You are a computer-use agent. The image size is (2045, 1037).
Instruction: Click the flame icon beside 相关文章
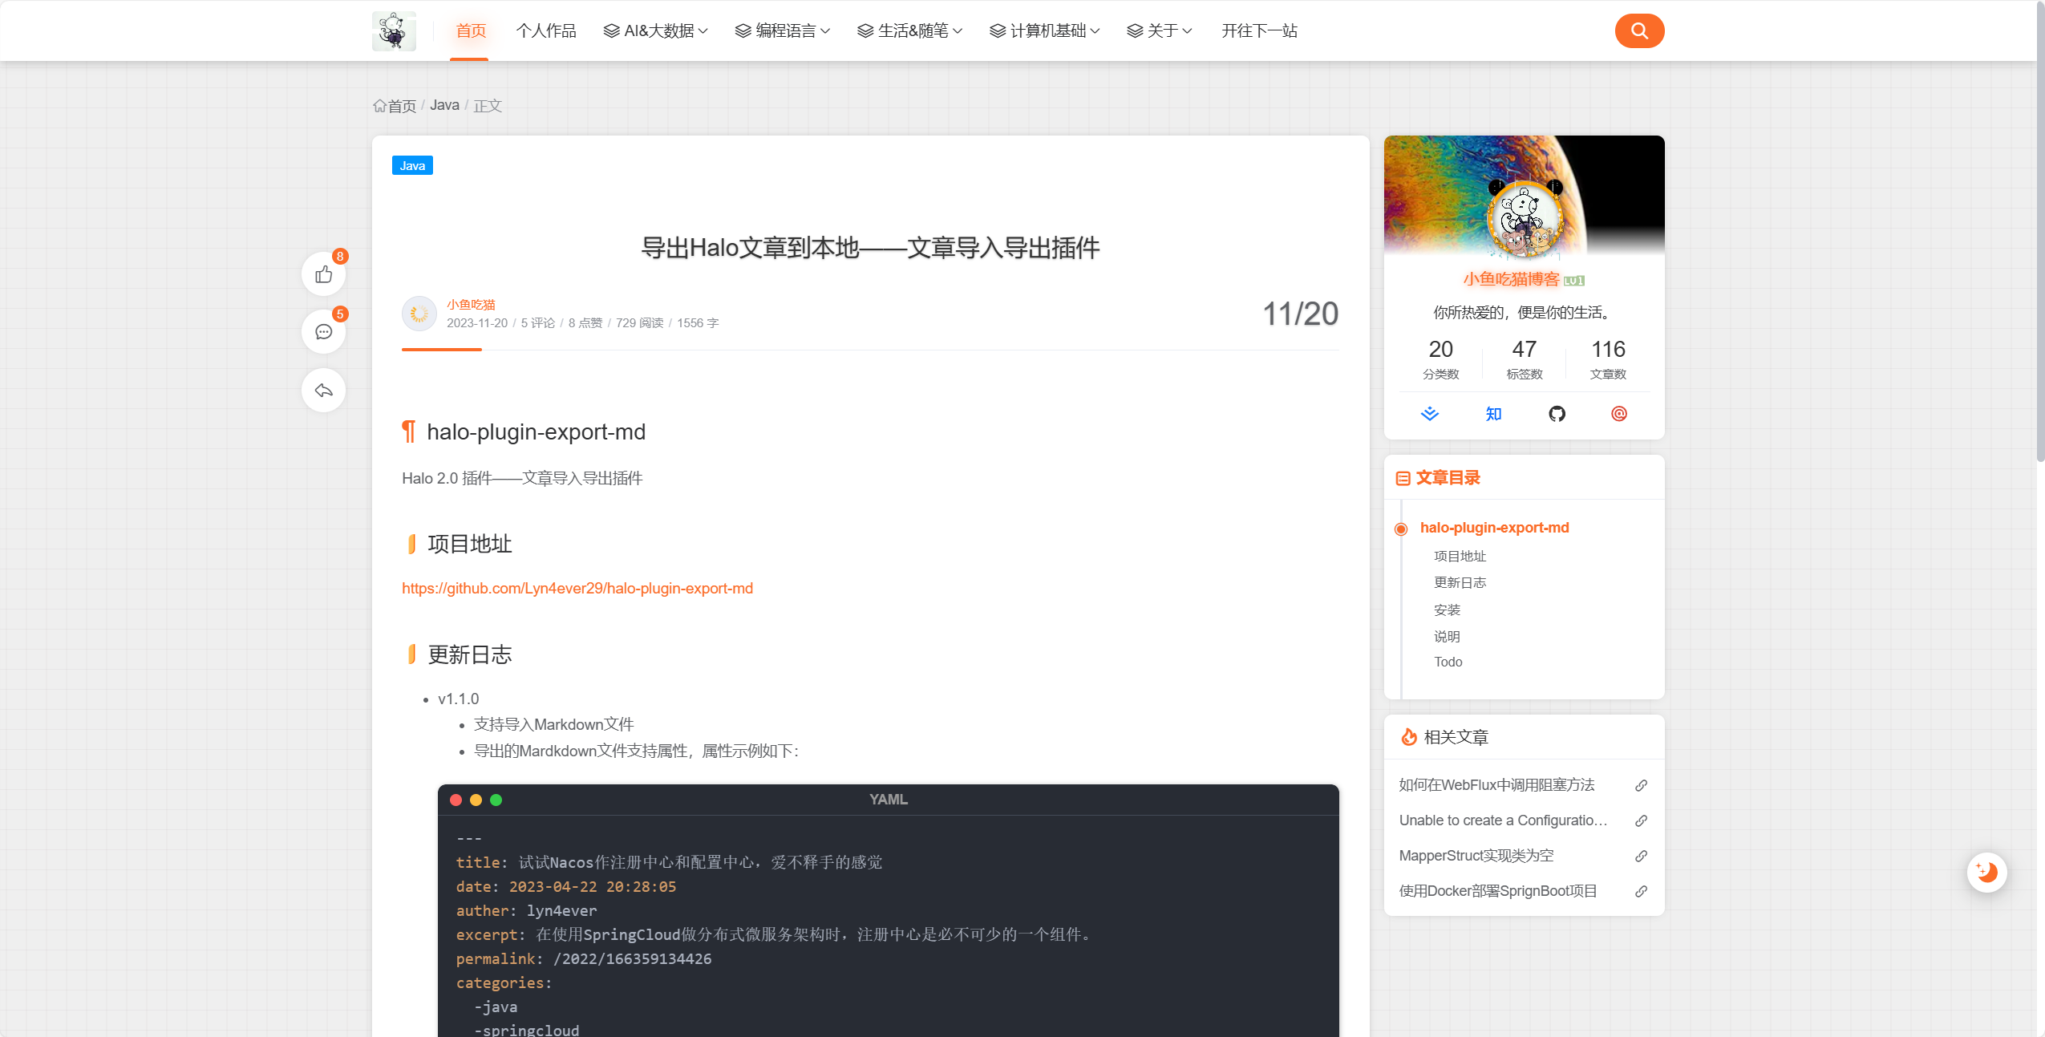(x=1409, y=737)
